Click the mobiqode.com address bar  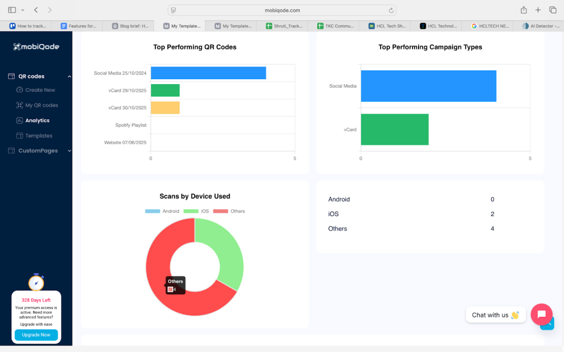[282, 10]
